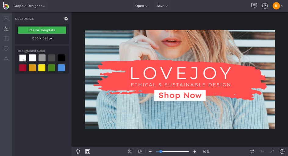The width and height of the screenshot is (288, 156).
Task: Select the LOVEJOY headline text on canvas
Action: pos(181,73)
